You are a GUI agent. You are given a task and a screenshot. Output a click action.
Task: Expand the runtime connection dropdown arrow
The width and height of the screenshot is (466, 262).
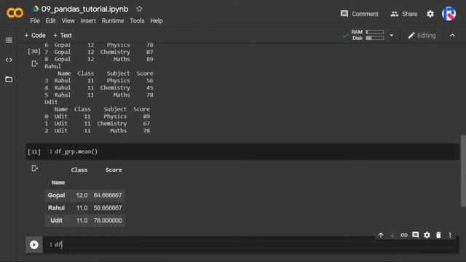click(392, 36)
